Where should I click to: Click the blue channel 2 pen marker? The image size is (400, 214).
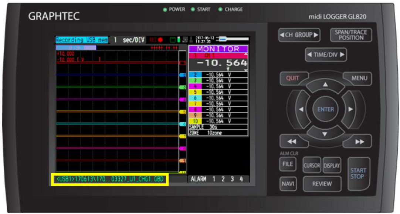click(183, 75)
